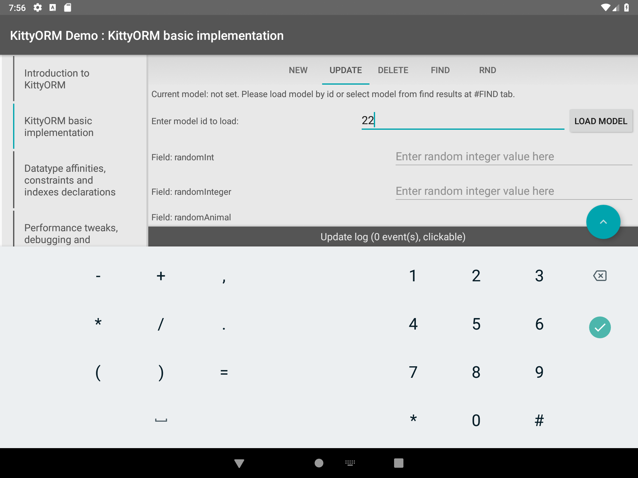Tap the 9 key on keypad
Viewport: 638px width, 478px height.
click(x=539, y=372)
